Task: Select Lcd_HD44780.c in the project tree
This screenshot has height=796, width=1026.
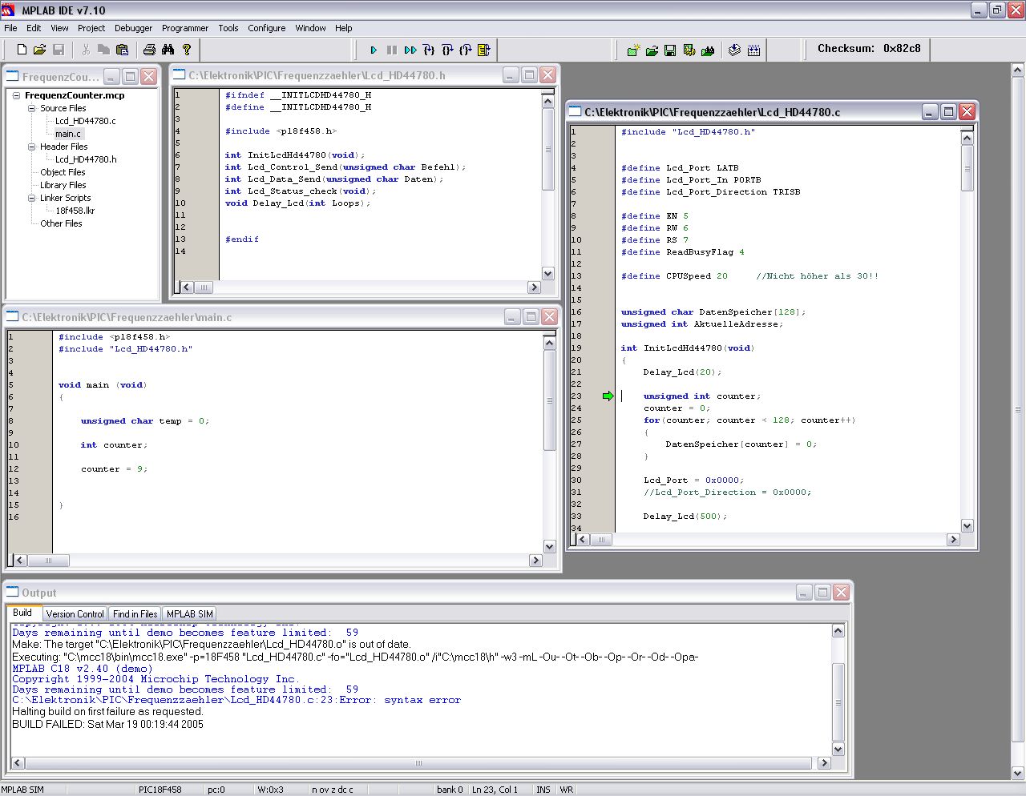Action: [85, 121]
